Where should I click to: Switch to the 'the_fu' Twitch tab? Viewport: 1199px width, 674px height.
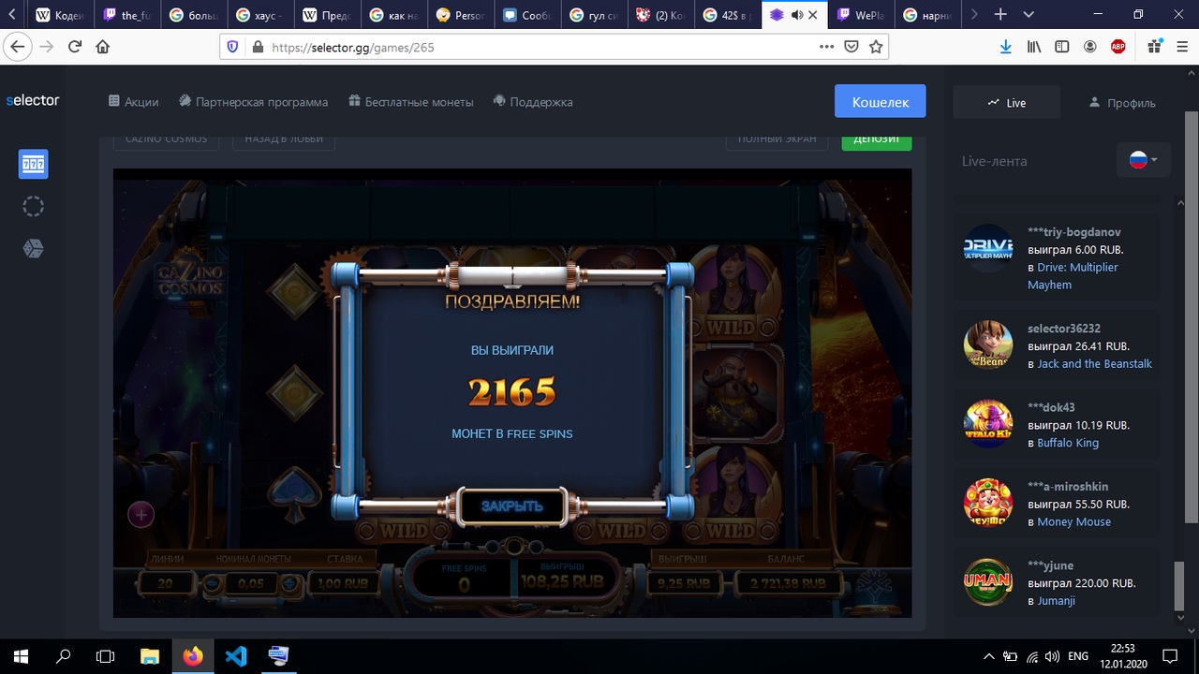(126, 15)
